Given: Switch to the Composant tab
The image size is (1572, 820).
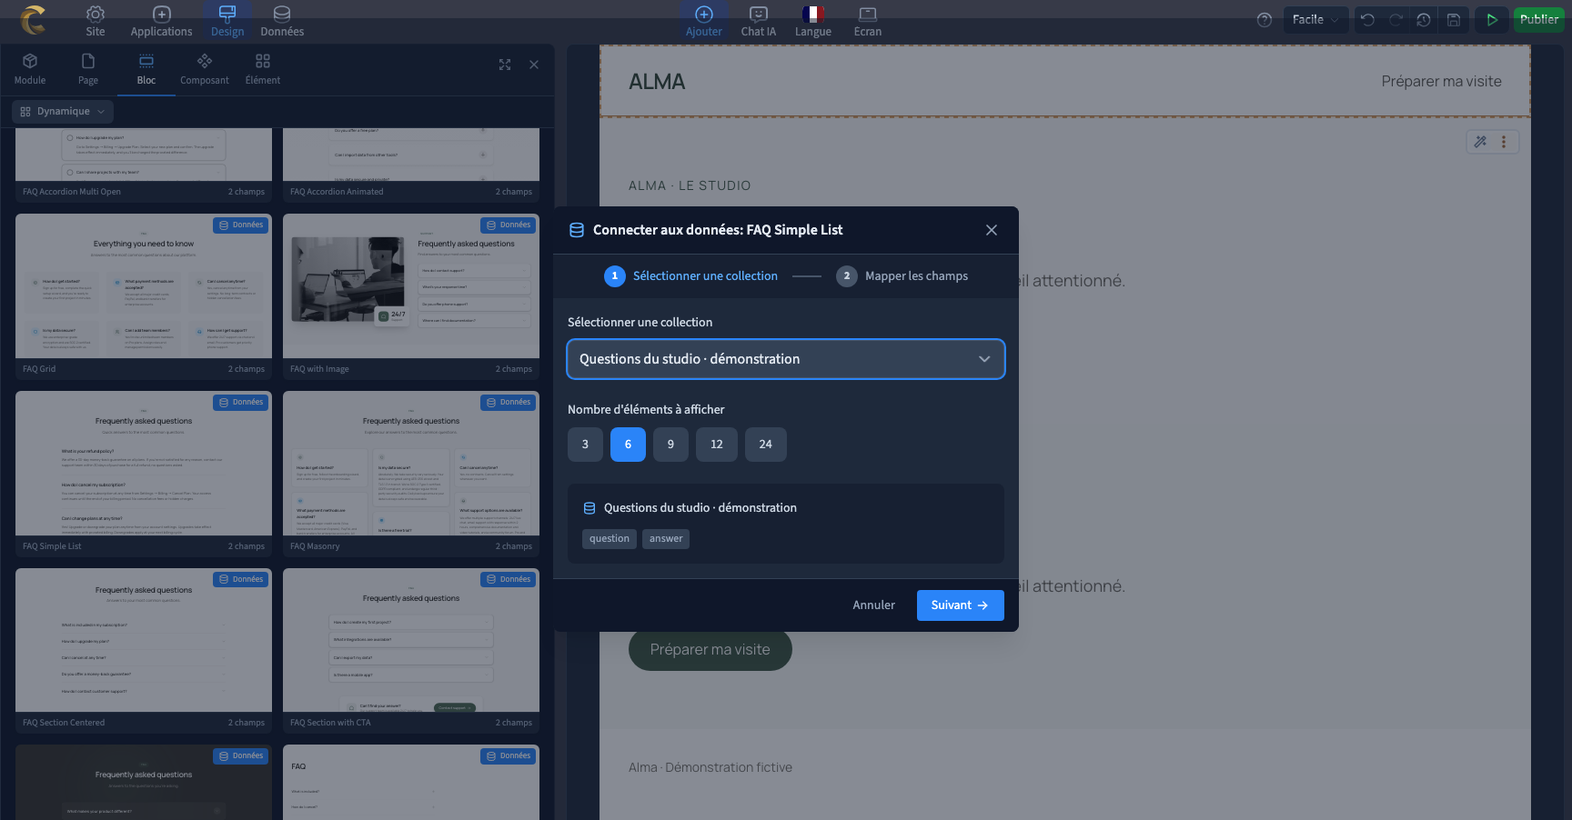Looking at the screenshot, I should click(x=205, y=69).
